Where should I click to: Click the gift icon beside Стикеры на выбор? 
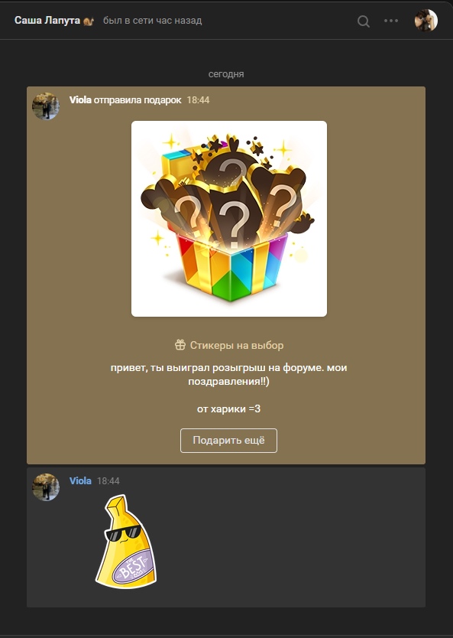pos(180,345)
